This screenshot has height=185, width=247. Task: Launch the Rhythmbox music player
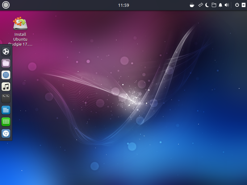click(6, 87)
